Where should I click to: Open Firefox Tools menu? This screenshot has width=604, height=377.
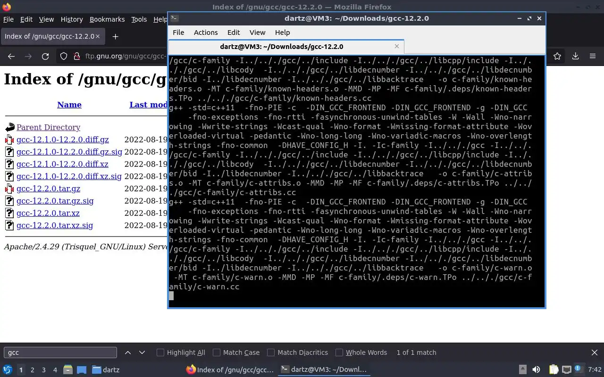tap(139, 19)
